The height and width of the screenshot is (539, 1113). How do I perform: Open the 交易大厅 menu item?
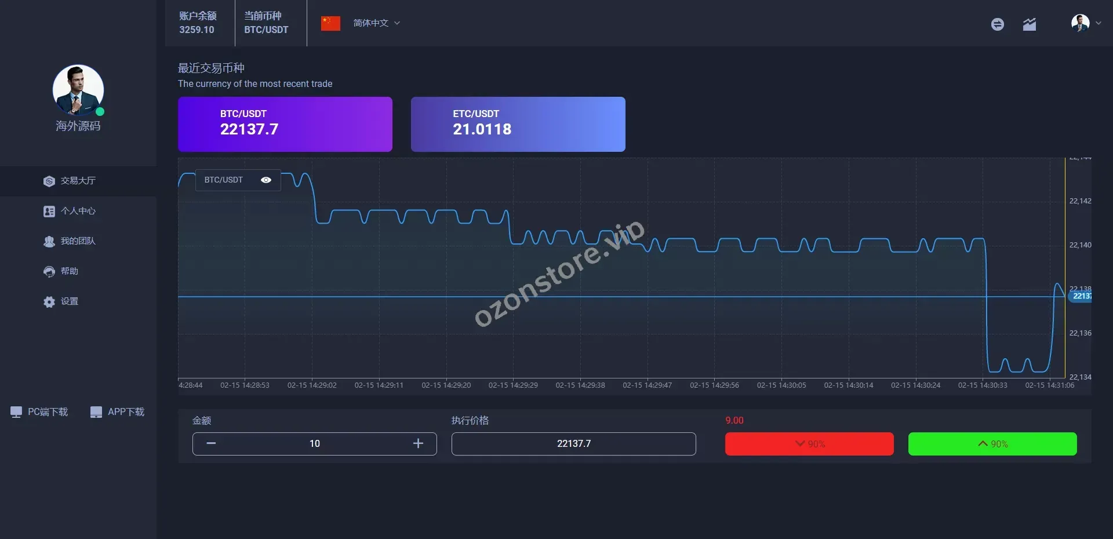pos(78,181)
